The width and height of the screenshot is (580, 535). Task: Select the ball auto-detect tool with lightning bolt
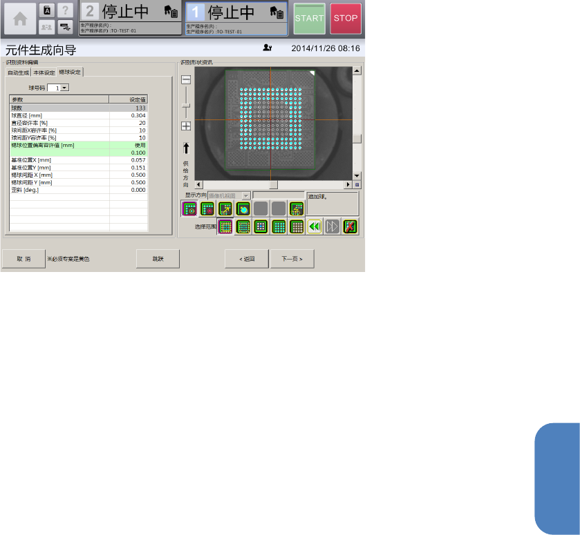pos(297,208)
